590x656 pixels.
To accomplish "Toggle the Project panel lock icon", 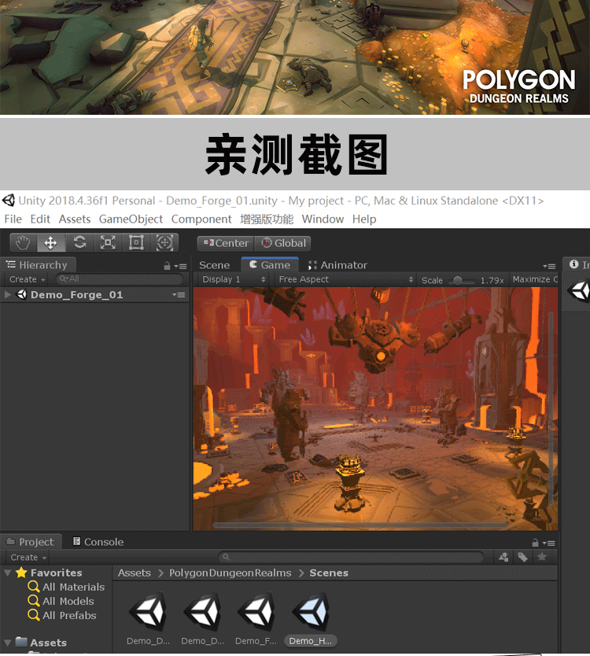I will (535, 543).
